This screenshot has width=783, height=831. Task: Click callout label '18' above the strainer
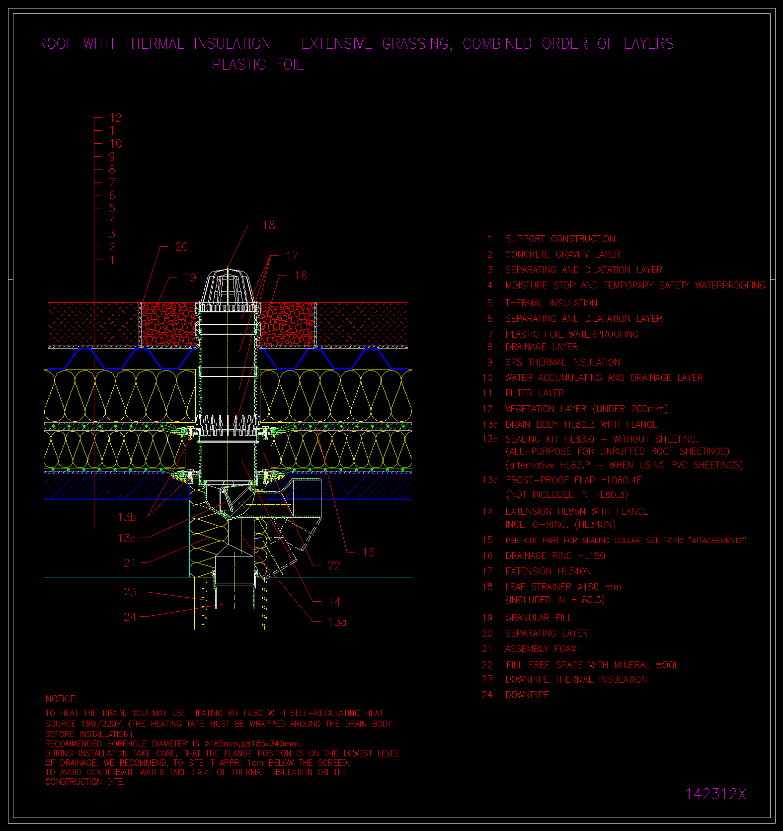[269, 226]
